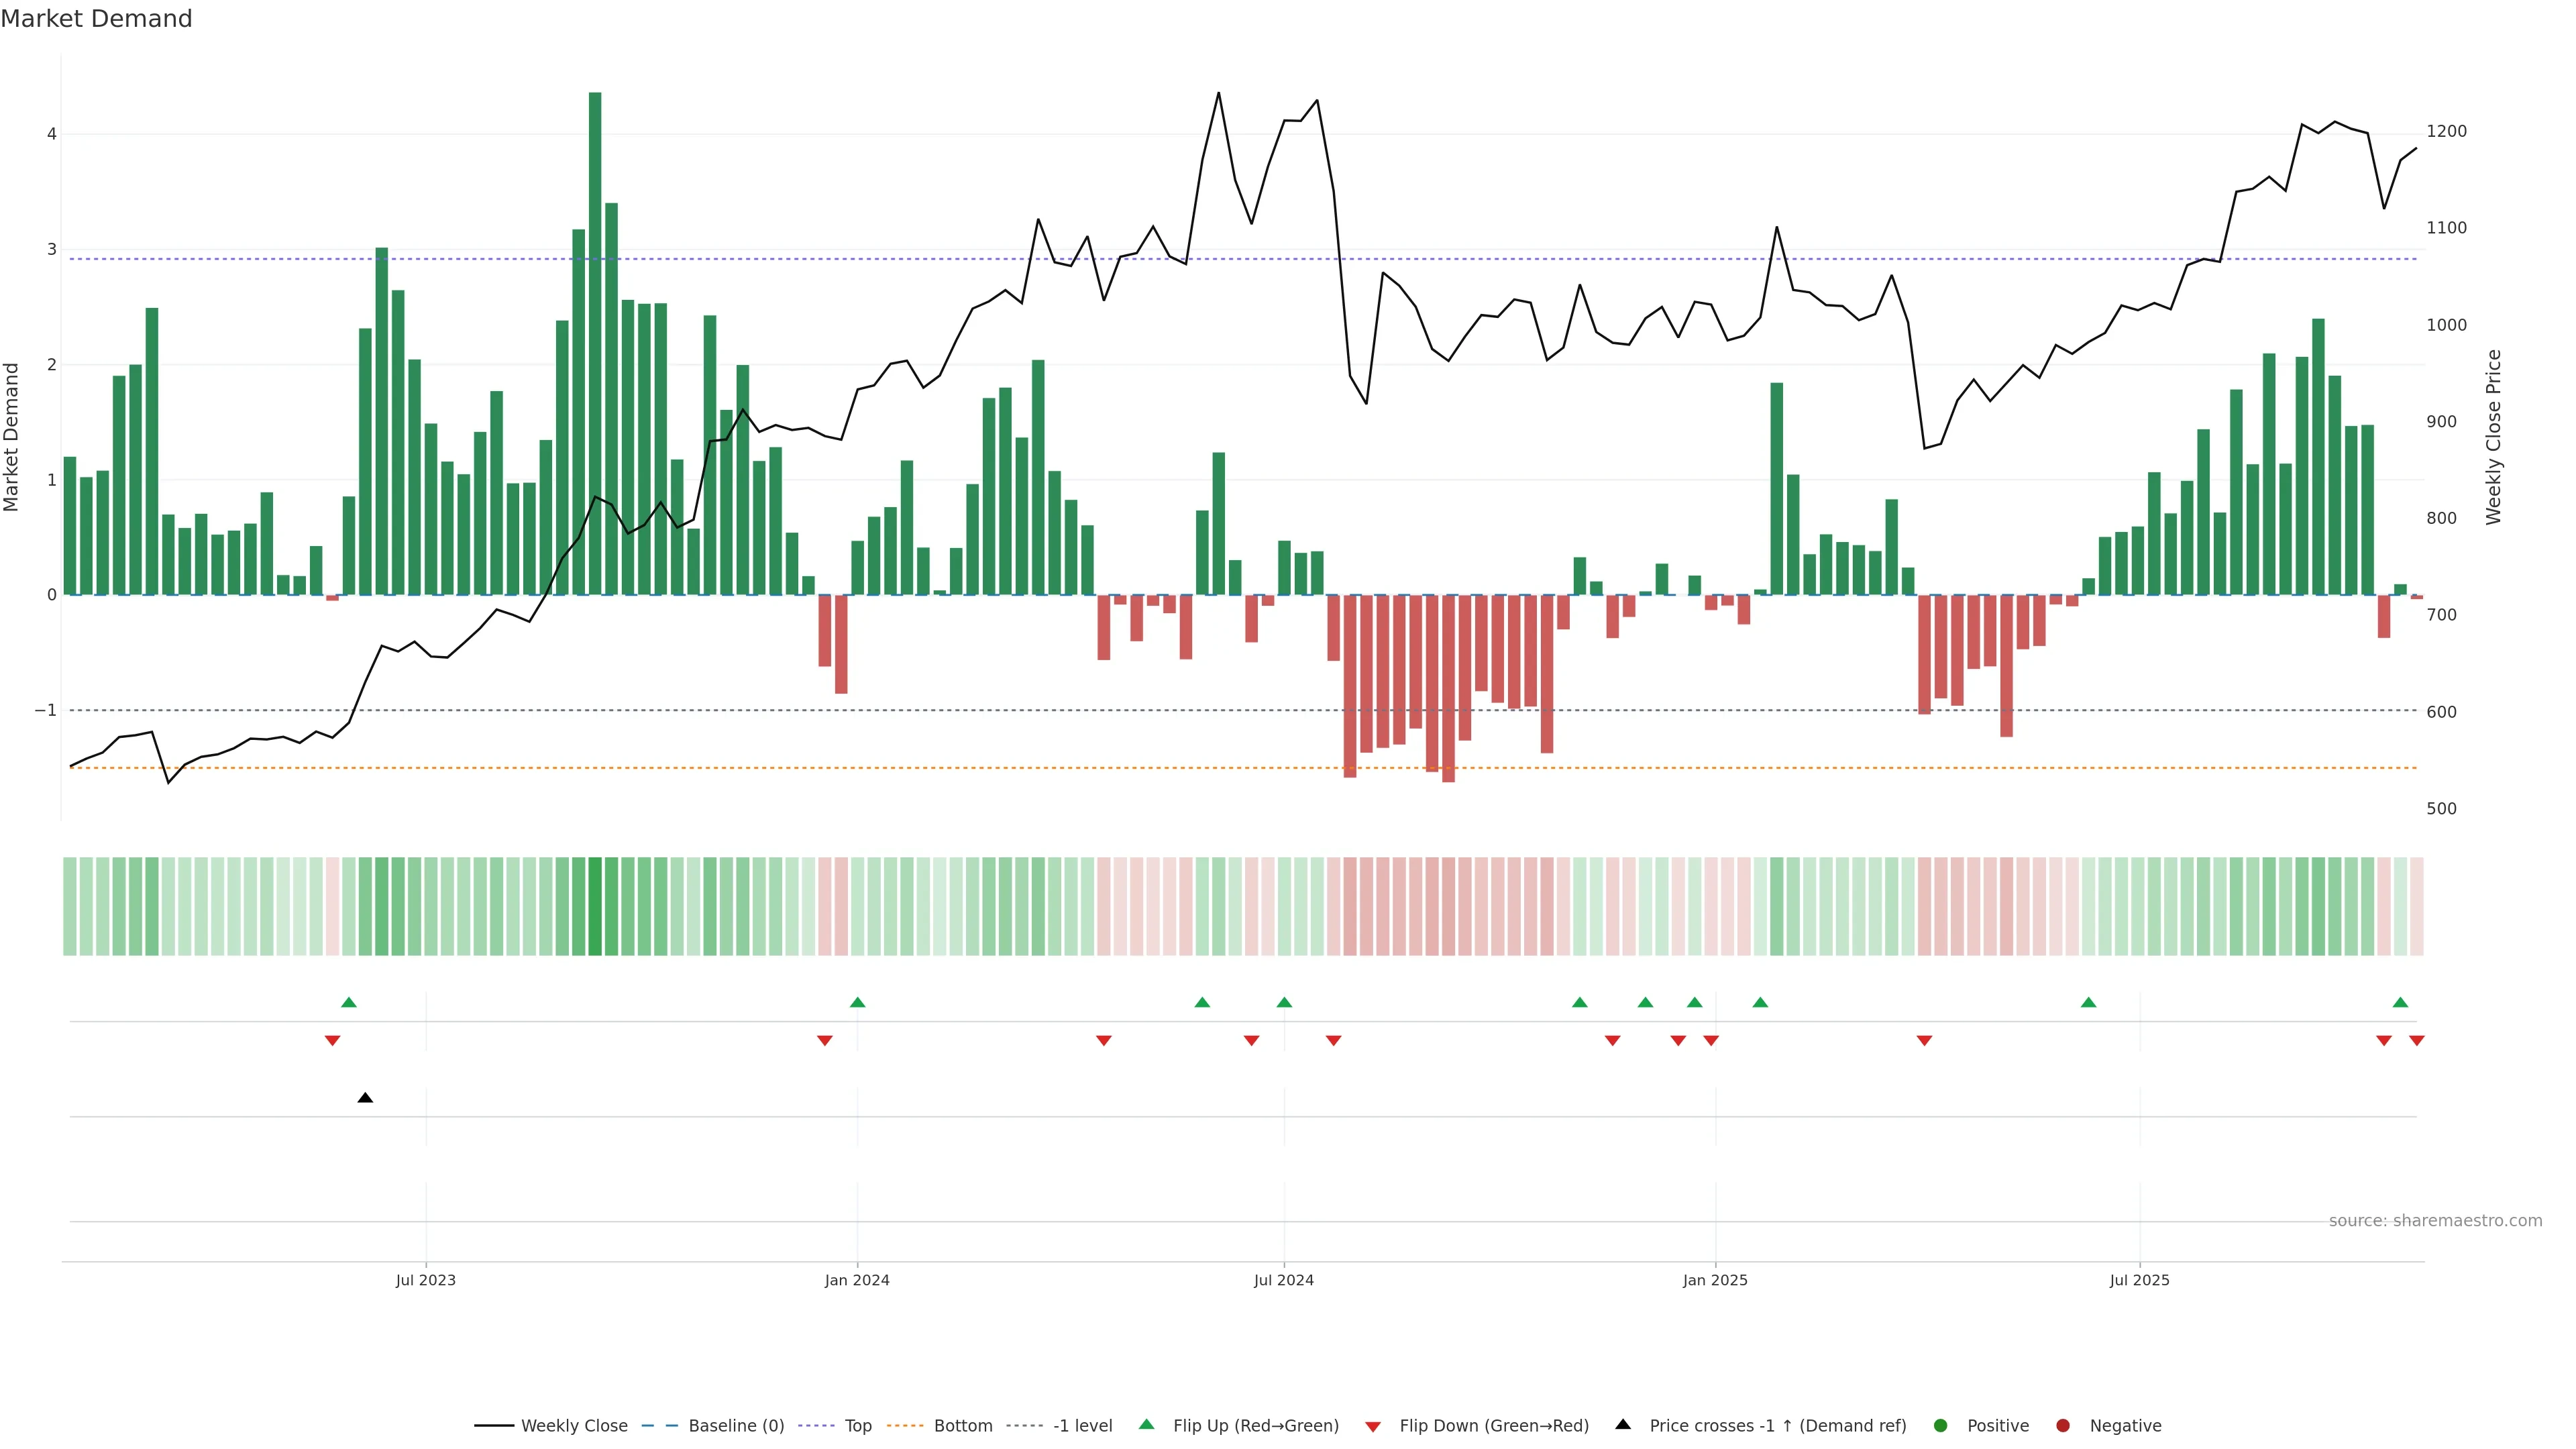Click green Positive circle legend icon

point(1941,1425)
